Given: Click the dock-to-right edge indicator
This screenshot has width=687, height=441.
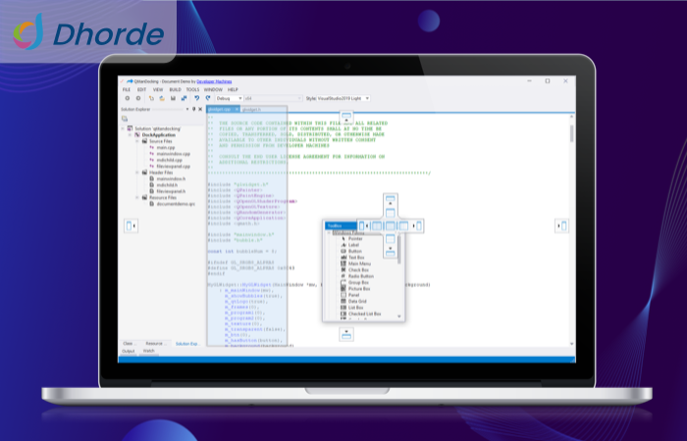Looking at the screenshot, I should (561, 226).
